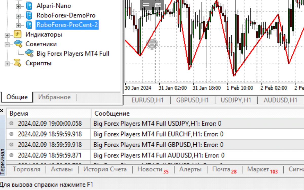Expand the Alpari-Nano tree node

[x=18, y=6]
